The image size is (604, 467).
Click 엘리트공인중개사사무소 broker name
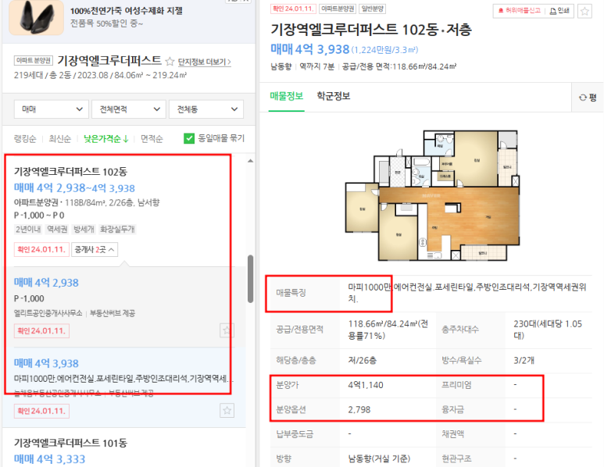(48, 313)
